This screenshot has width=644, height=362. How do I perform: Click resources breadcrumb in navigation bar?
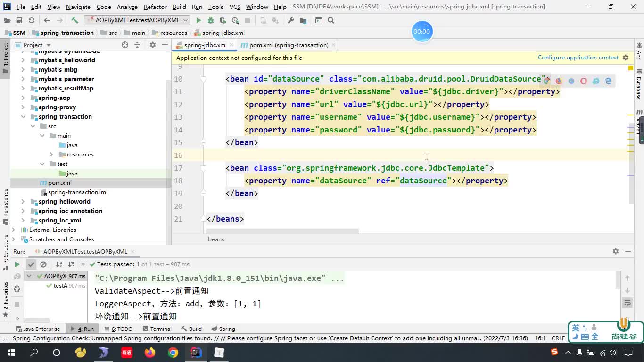[x=169, y=33]
